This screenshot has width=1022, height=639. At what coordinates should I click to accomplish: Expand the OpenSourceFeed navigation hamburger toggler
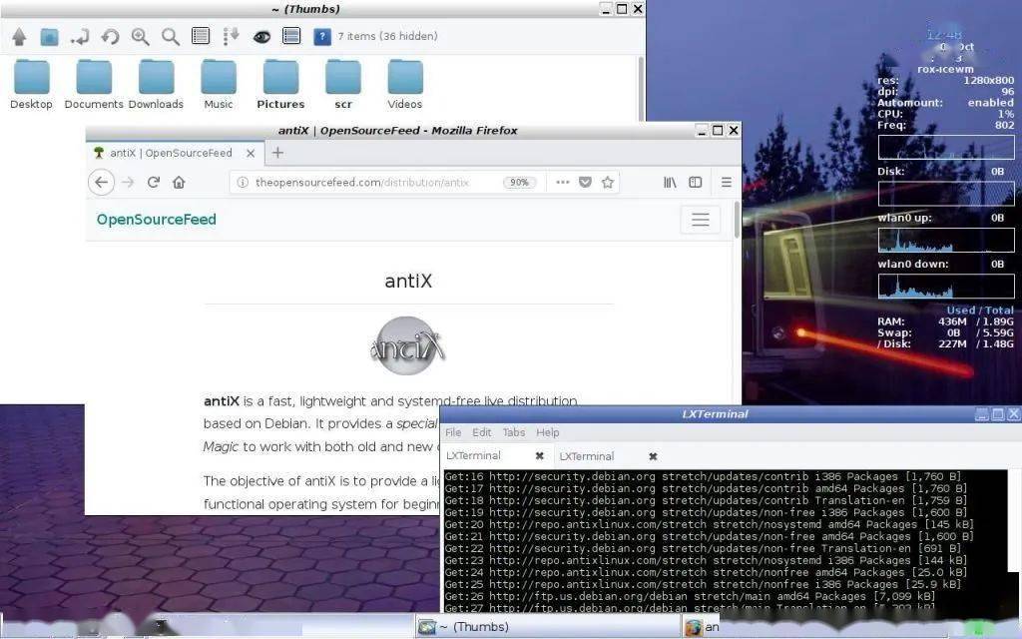[x=700, y=219]
